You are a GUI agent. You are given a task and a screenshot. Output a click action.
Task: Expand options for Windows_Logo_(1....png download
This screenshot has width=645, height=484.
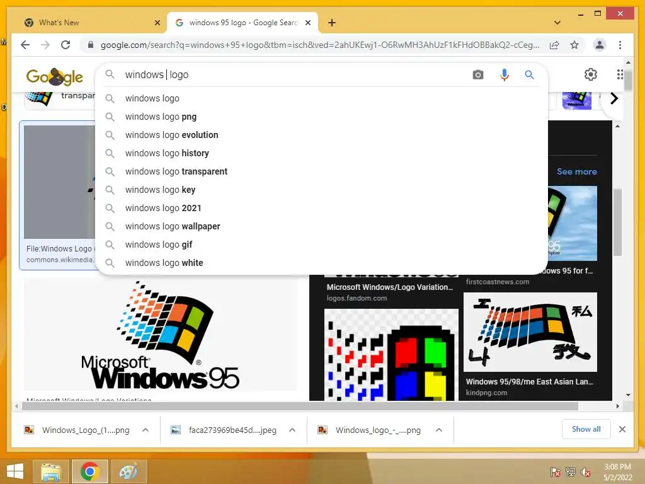pos(146,430)
